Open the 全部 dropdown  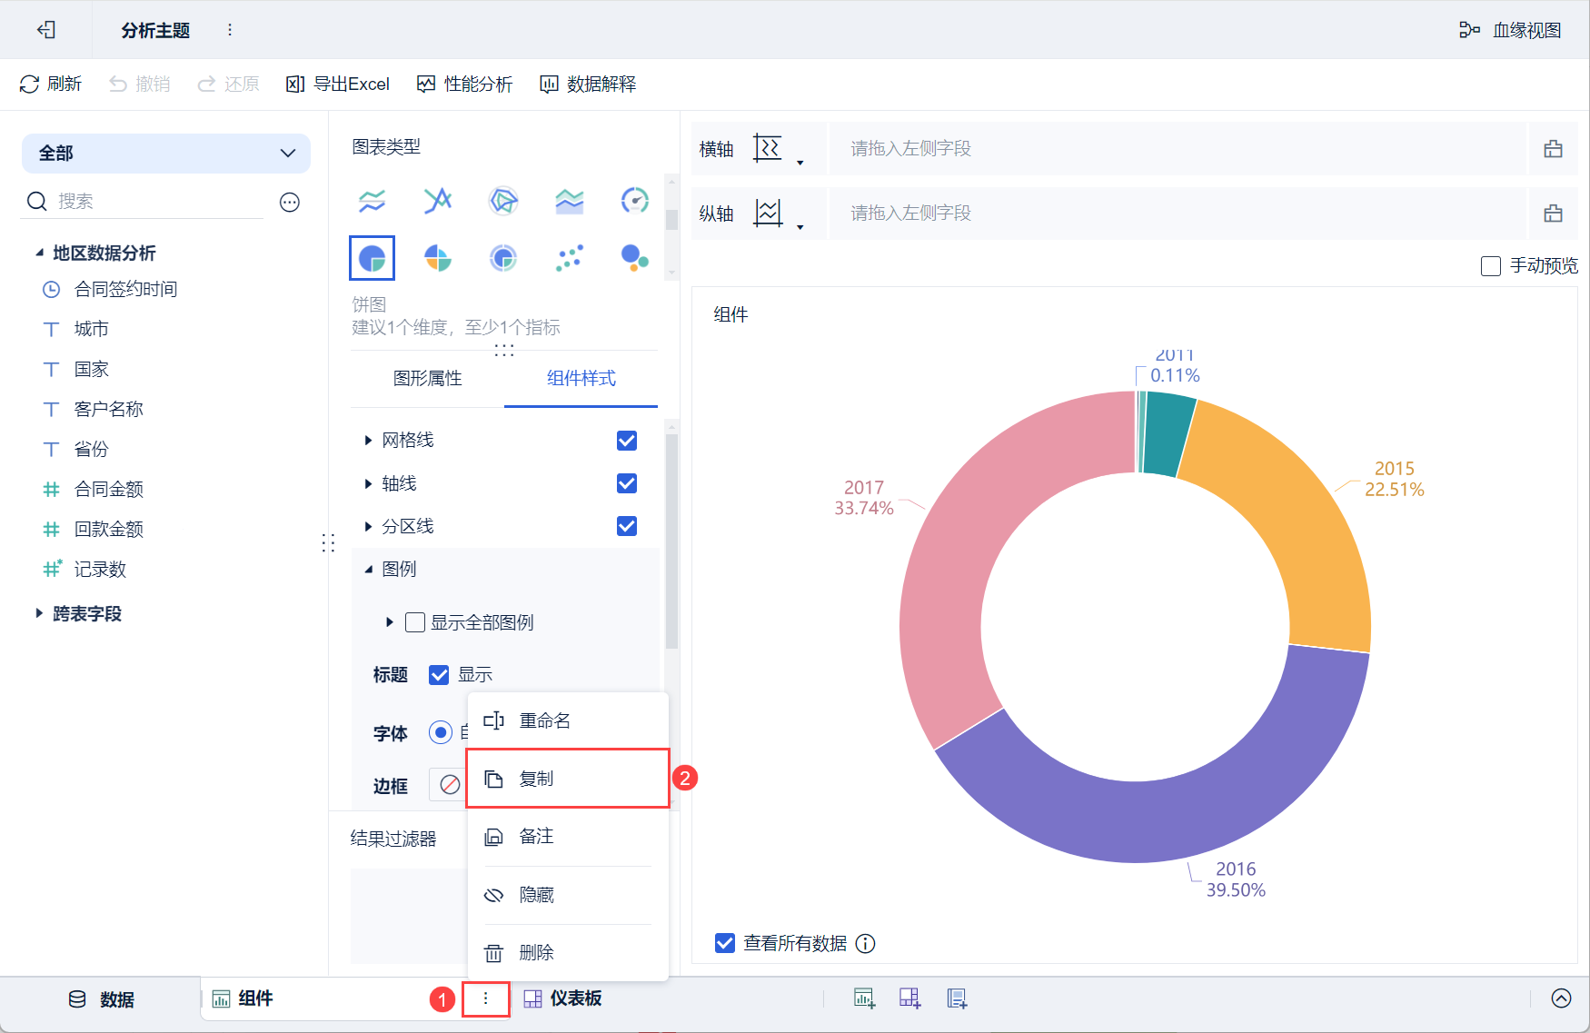(166, 153)
